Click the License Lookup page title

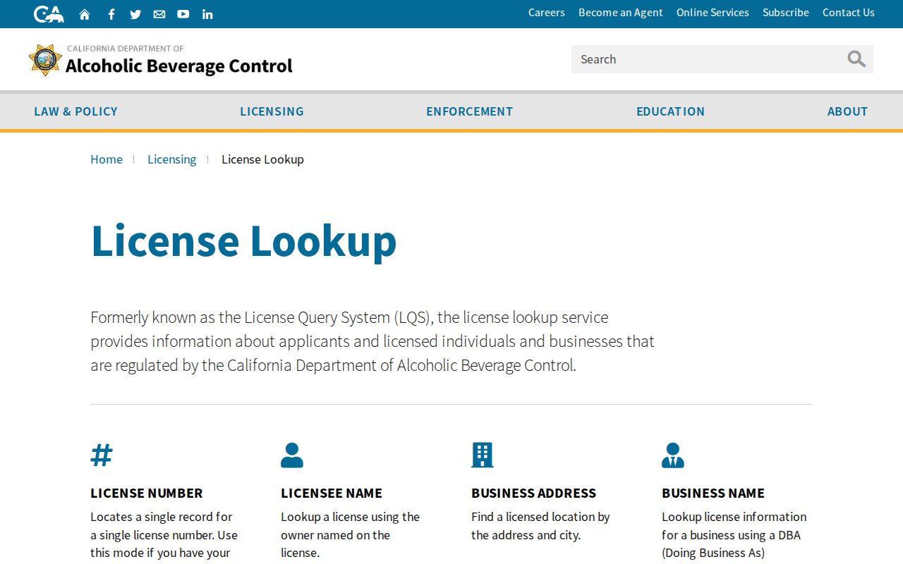tap(244, 240)
